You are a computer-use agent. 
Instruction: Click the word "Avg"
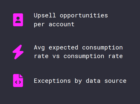39,48
